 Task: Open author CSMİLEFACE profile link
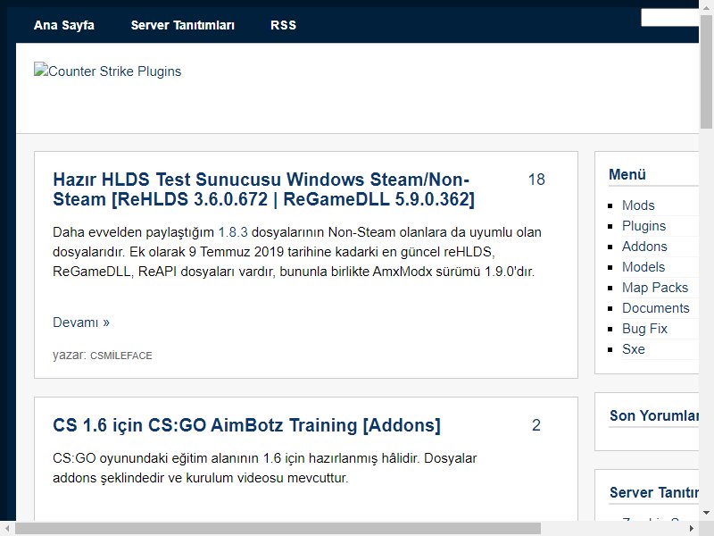click(121, 356)
